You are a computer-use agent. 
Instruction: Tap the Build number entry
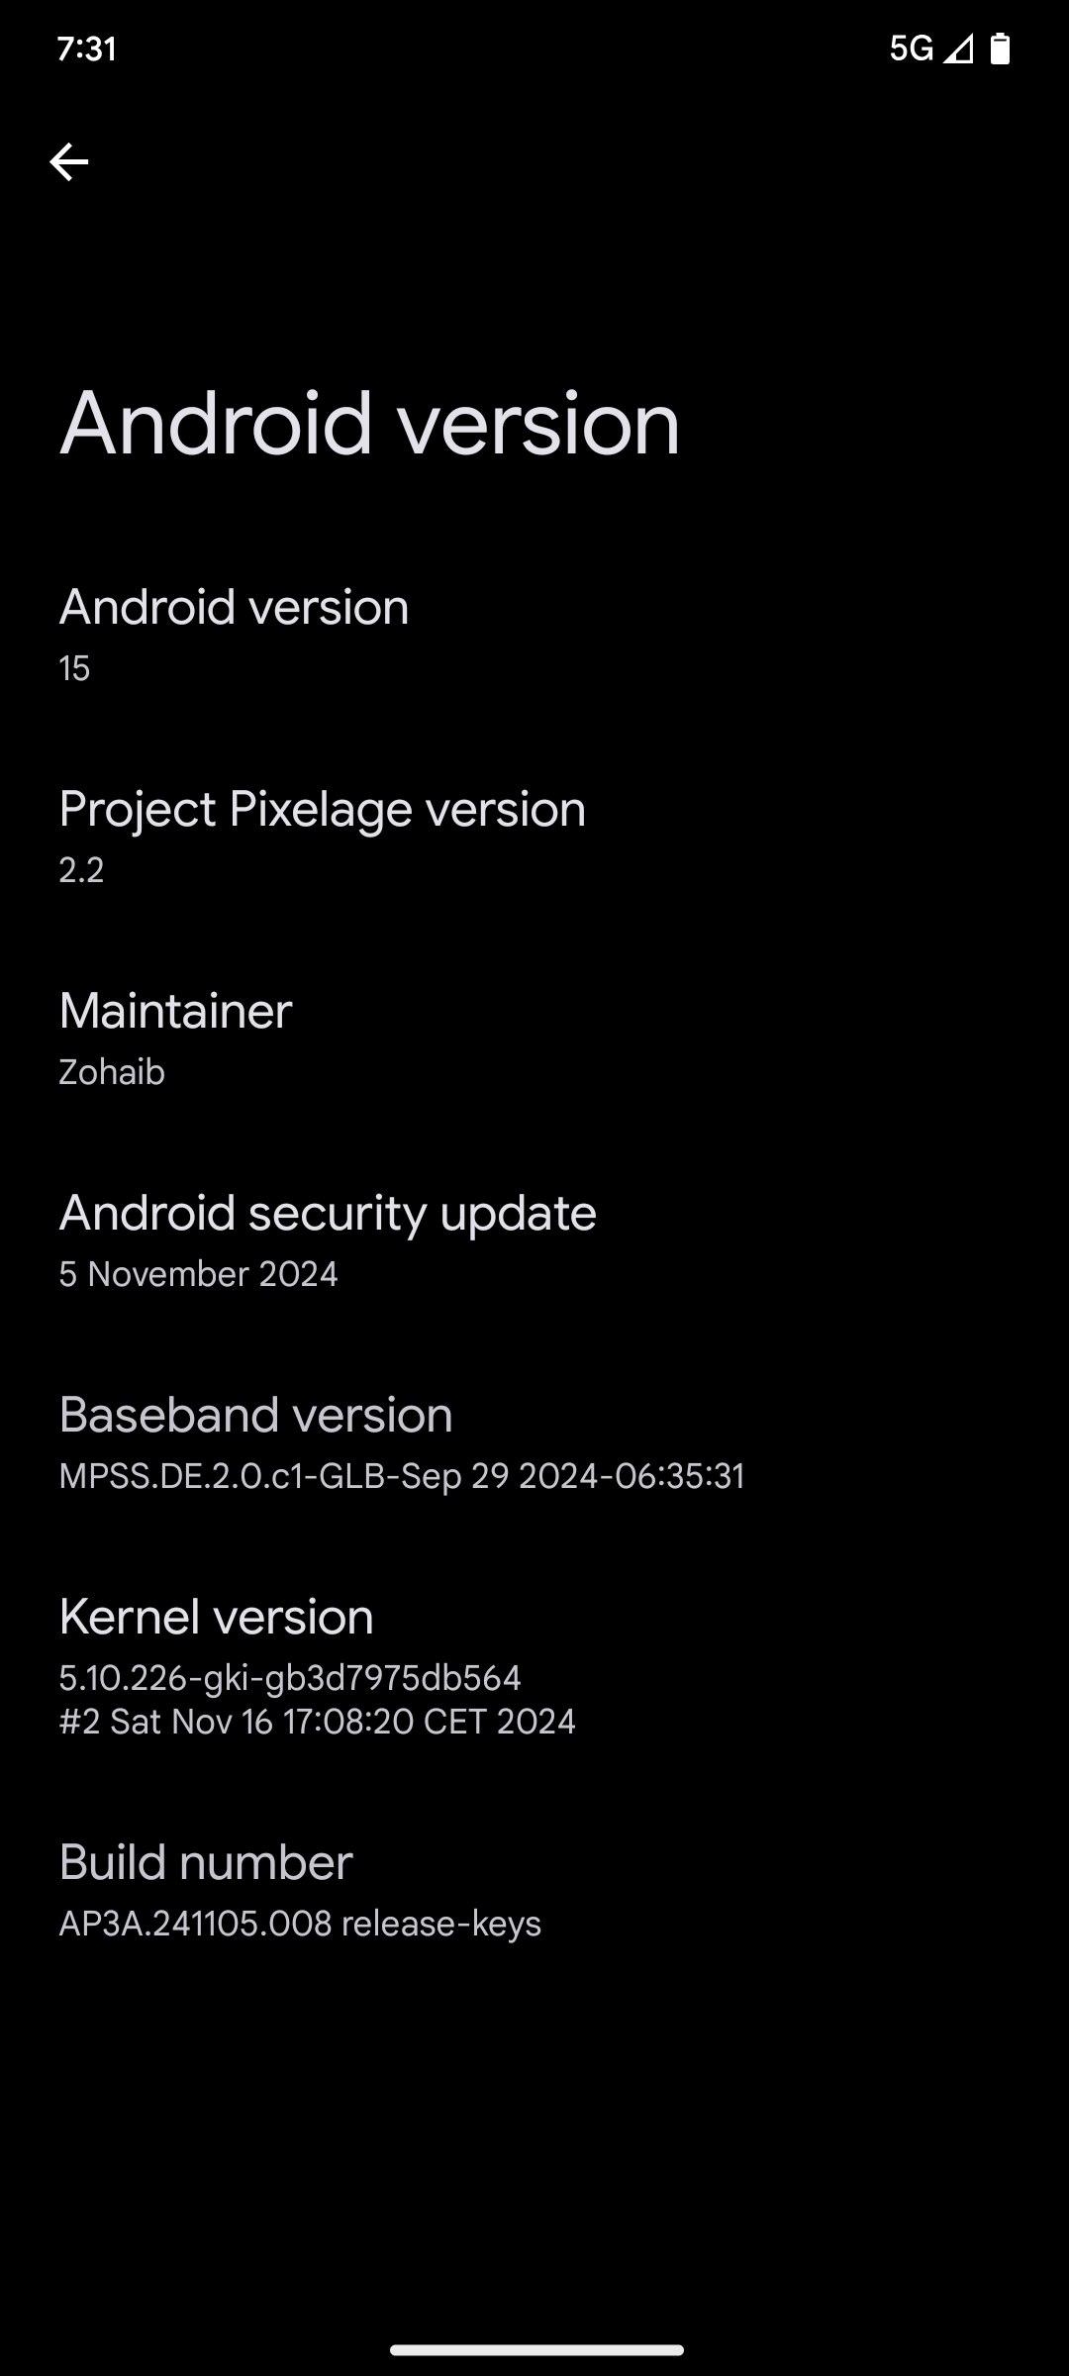(534, 1891)
